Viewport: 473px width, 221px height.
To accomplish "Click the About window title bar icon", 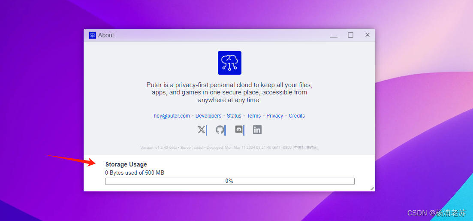I will (x=92, y=35).
